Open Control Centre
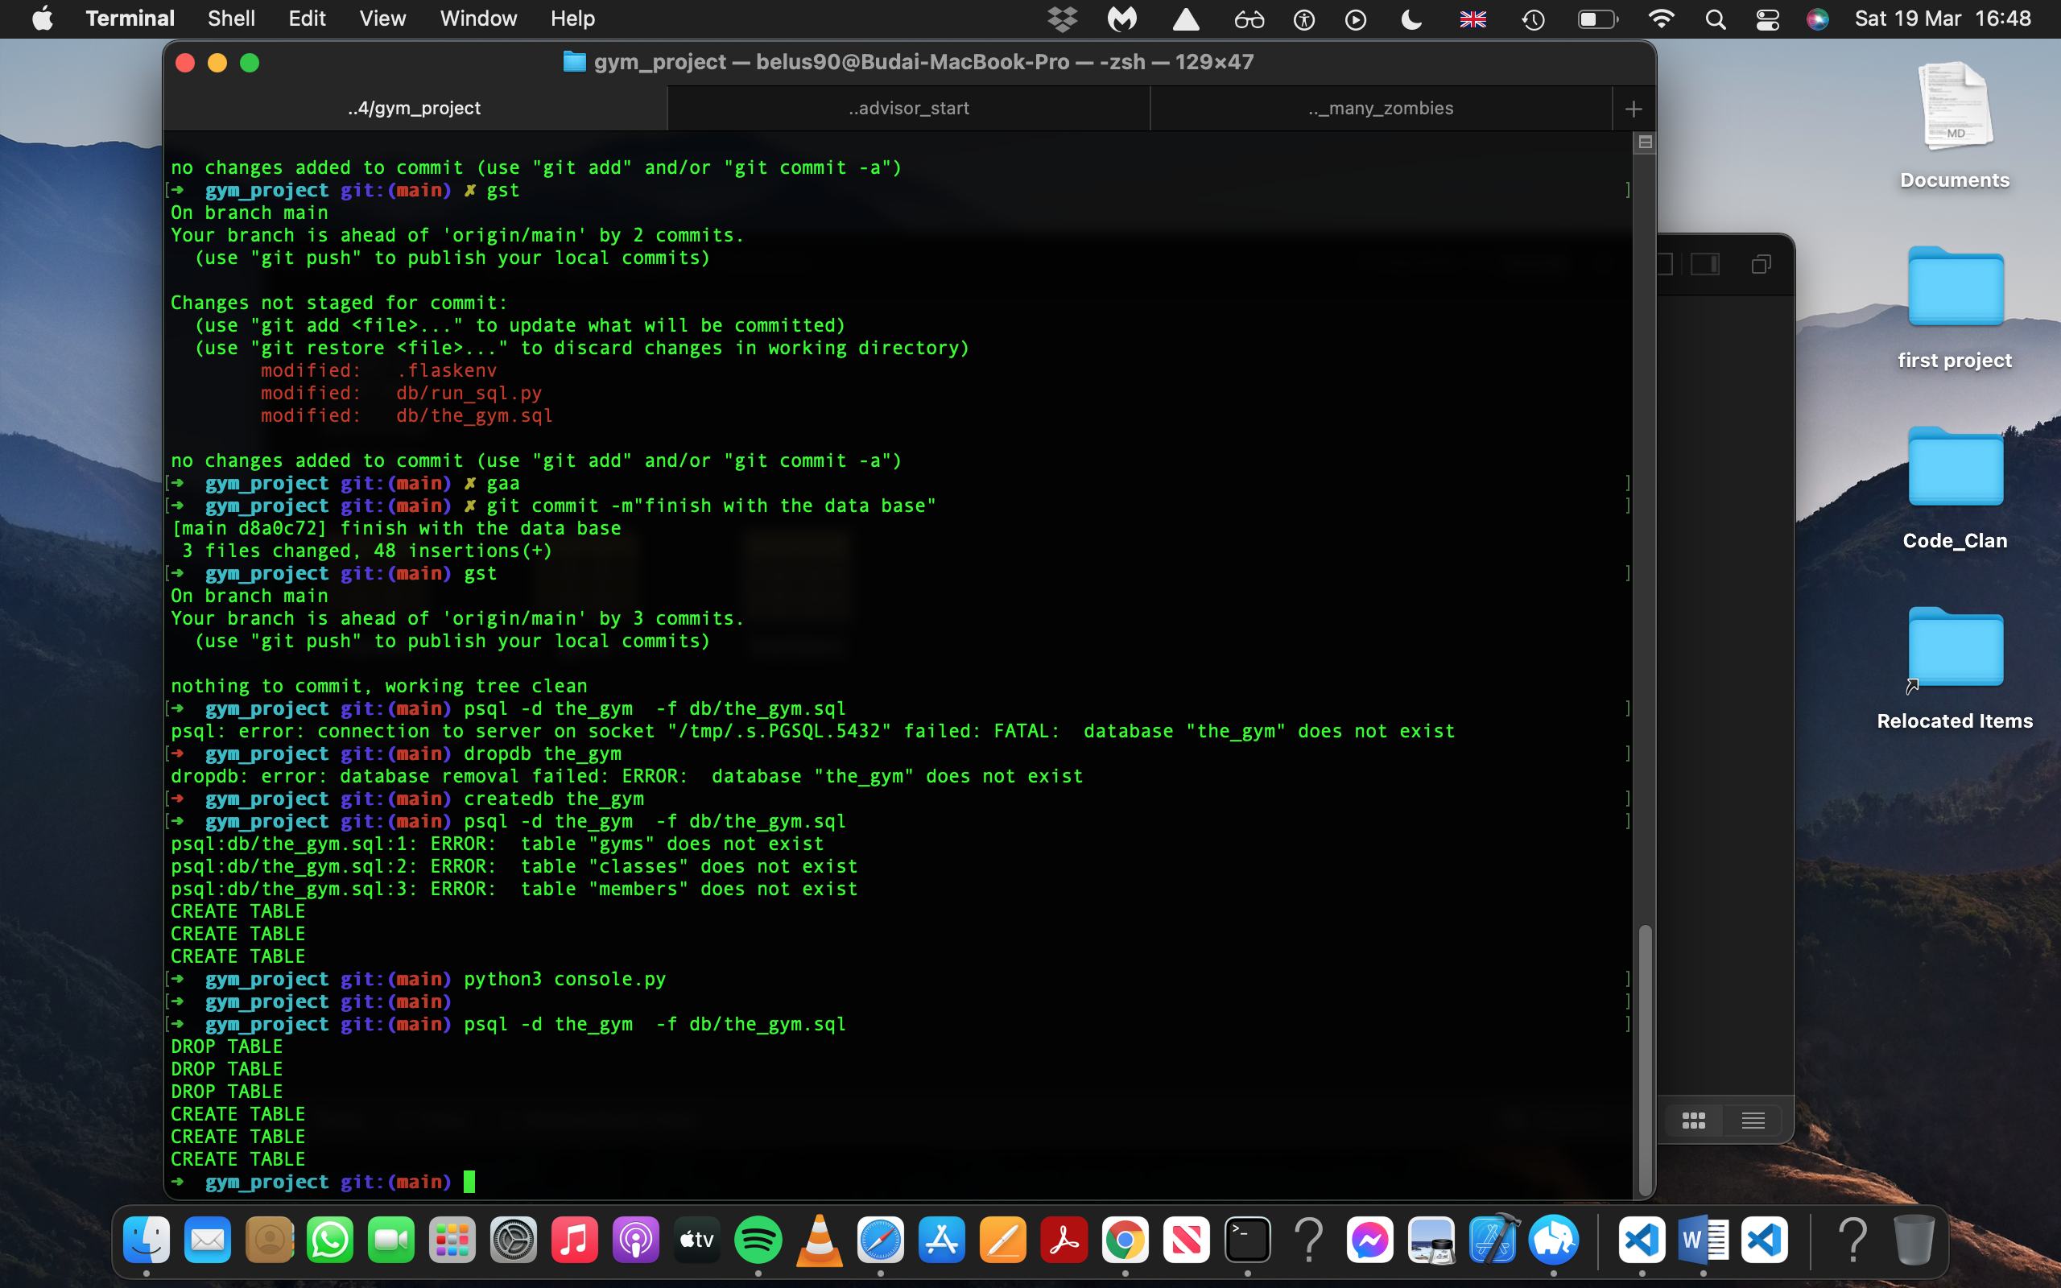This screenshot has height=1288, width=2061. coord(1767,19)
